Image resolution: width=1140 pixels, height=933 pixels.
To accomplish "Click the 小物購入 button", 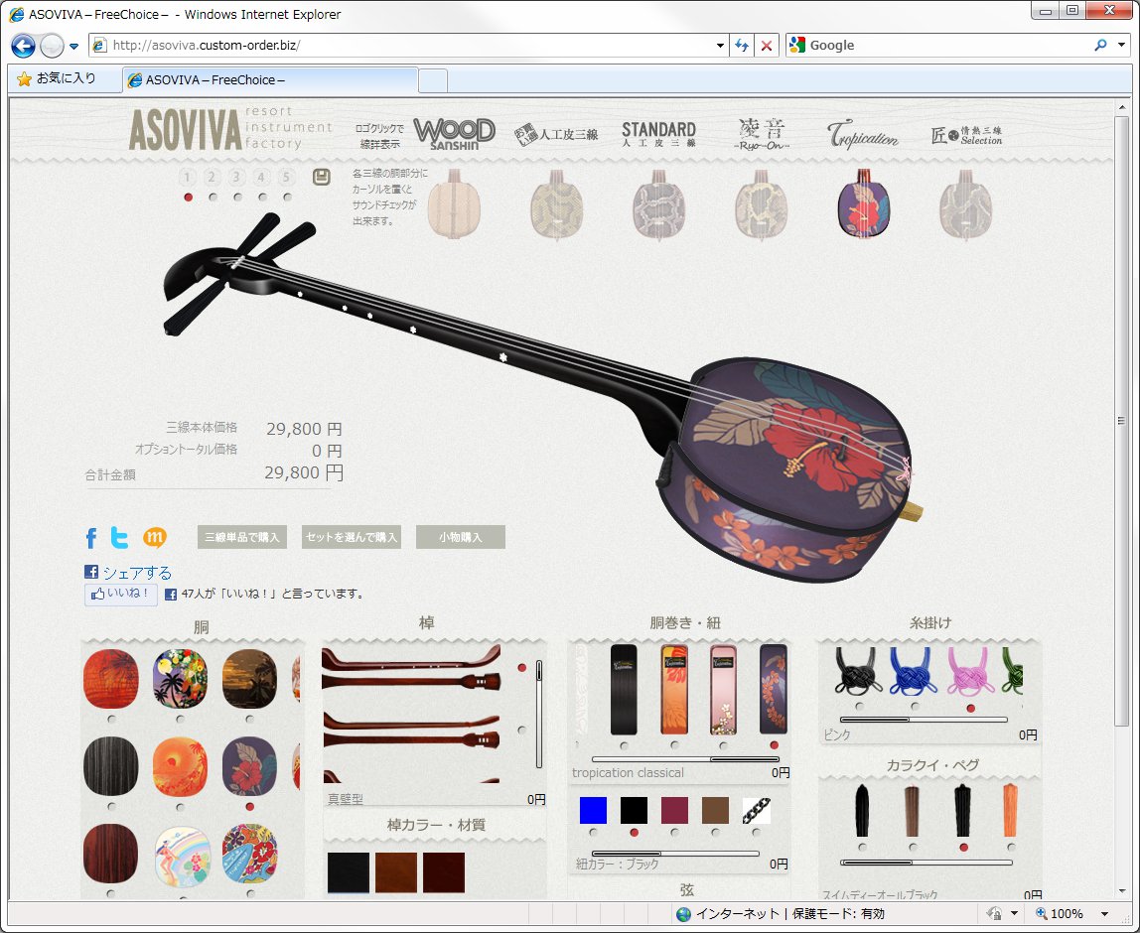I will (x=460, y=537).
